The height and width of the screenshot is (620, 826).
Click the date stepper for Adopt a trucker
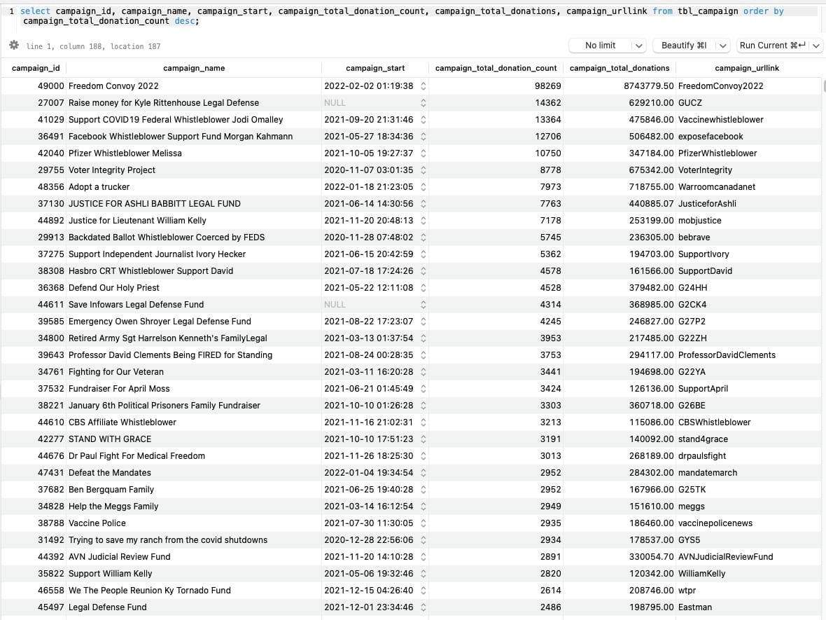pos(423,187)
